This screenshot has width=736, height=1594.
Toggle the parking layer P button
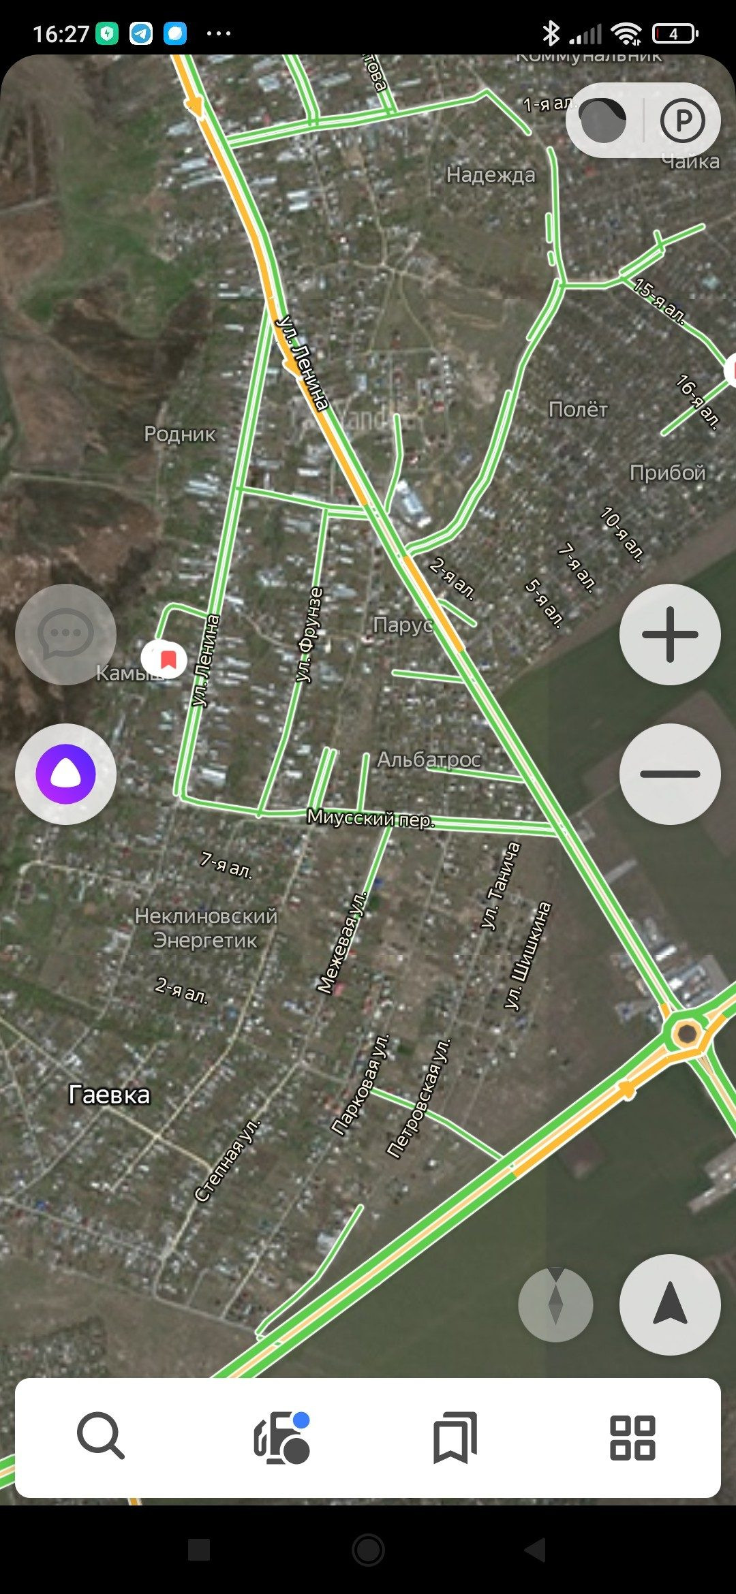(x=681, y=121)
